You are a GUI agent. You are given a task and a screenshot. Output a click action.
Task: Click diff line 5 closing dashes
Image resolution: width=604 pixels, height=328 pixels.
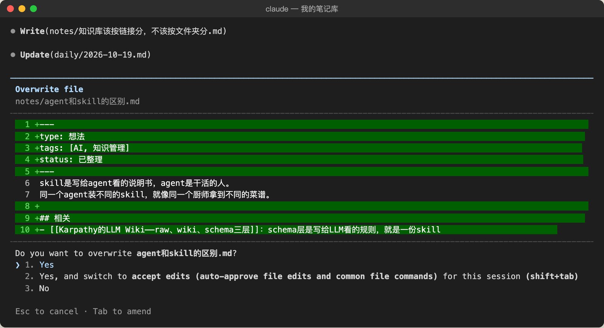click(302, 172)
